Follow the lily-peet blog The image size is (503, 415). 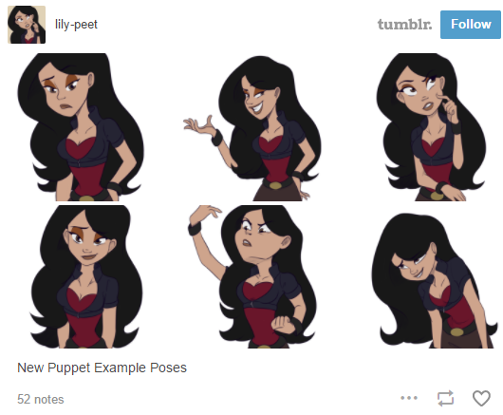click(x=471, y=25)
